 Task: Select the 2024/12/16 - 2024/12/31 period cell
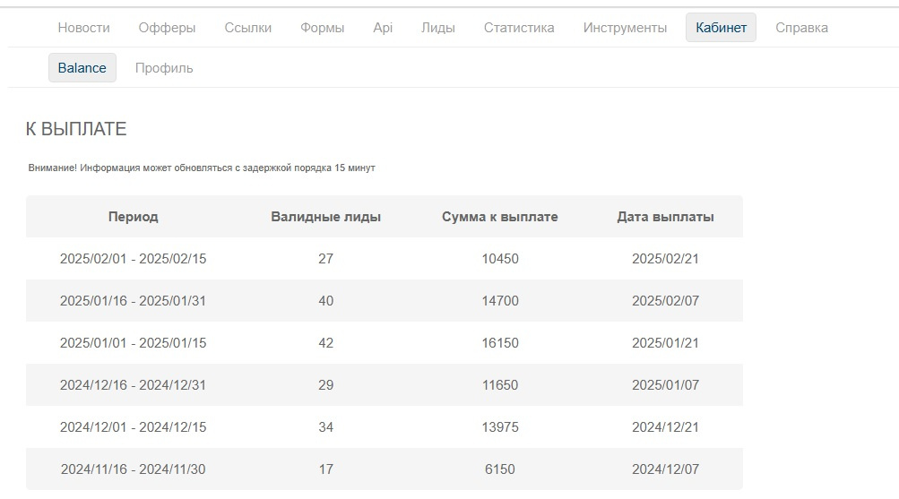point(133,385)
